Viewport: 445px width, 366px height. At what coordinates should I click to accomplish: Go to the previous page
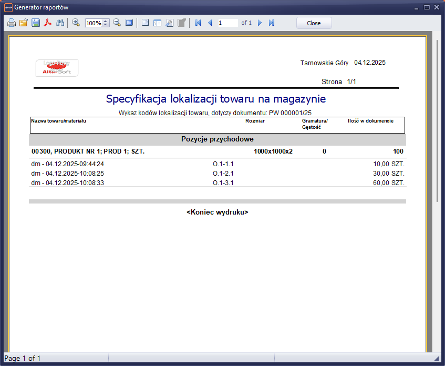[210, 23]
